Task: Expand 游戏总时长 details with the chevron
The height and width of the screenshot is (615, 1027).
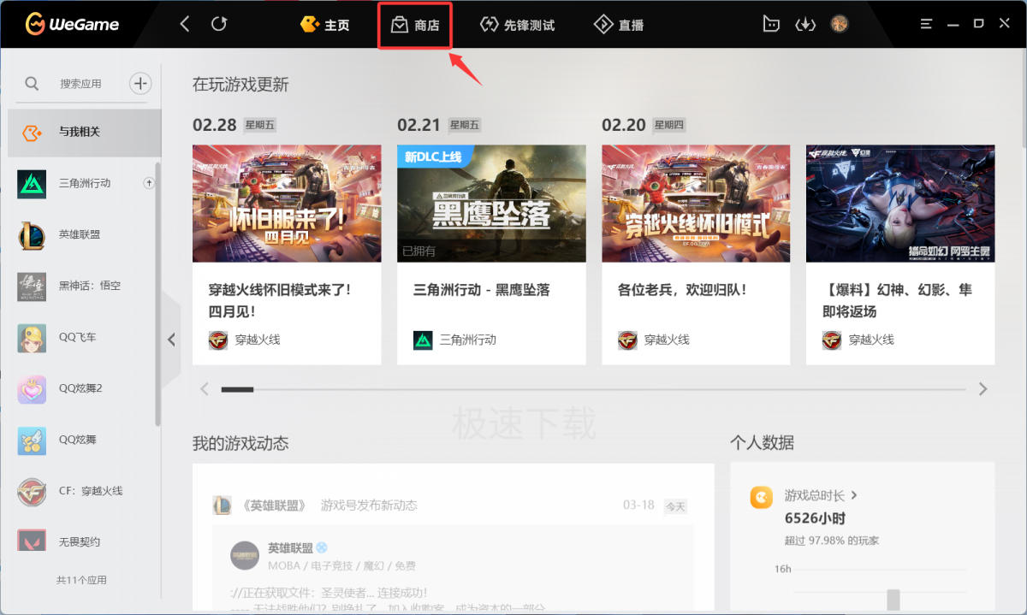Action: coord(854,495)
